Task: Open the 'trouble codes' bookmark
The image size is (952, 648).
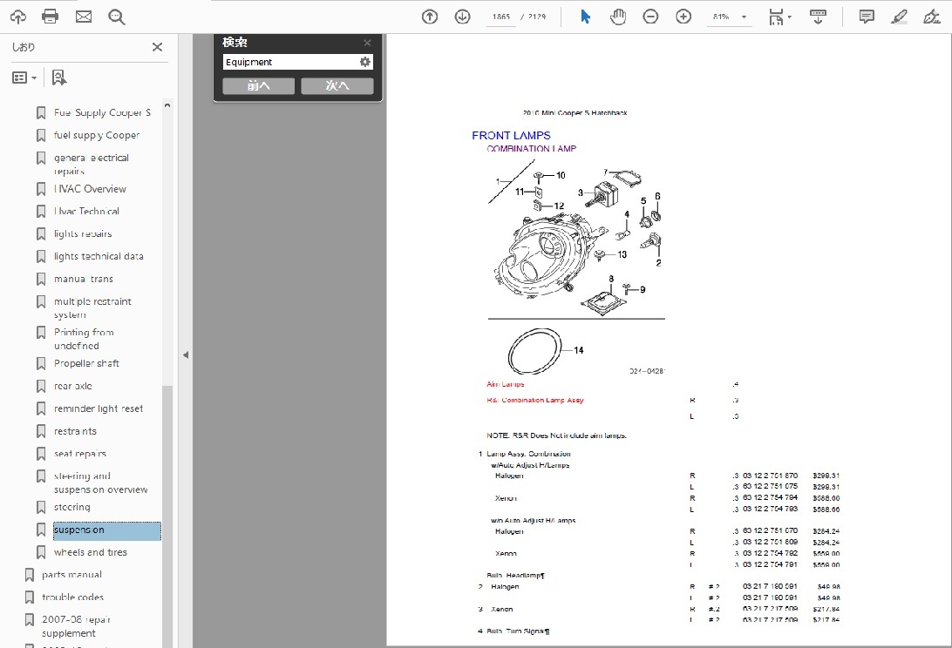Action: 72,597
